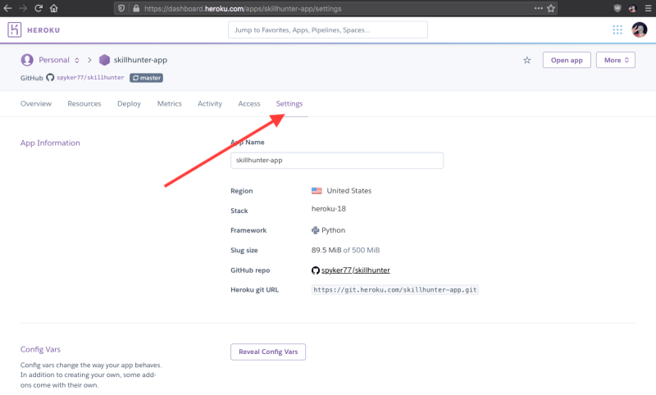Click the padlock site security icon

pos(136,8)
